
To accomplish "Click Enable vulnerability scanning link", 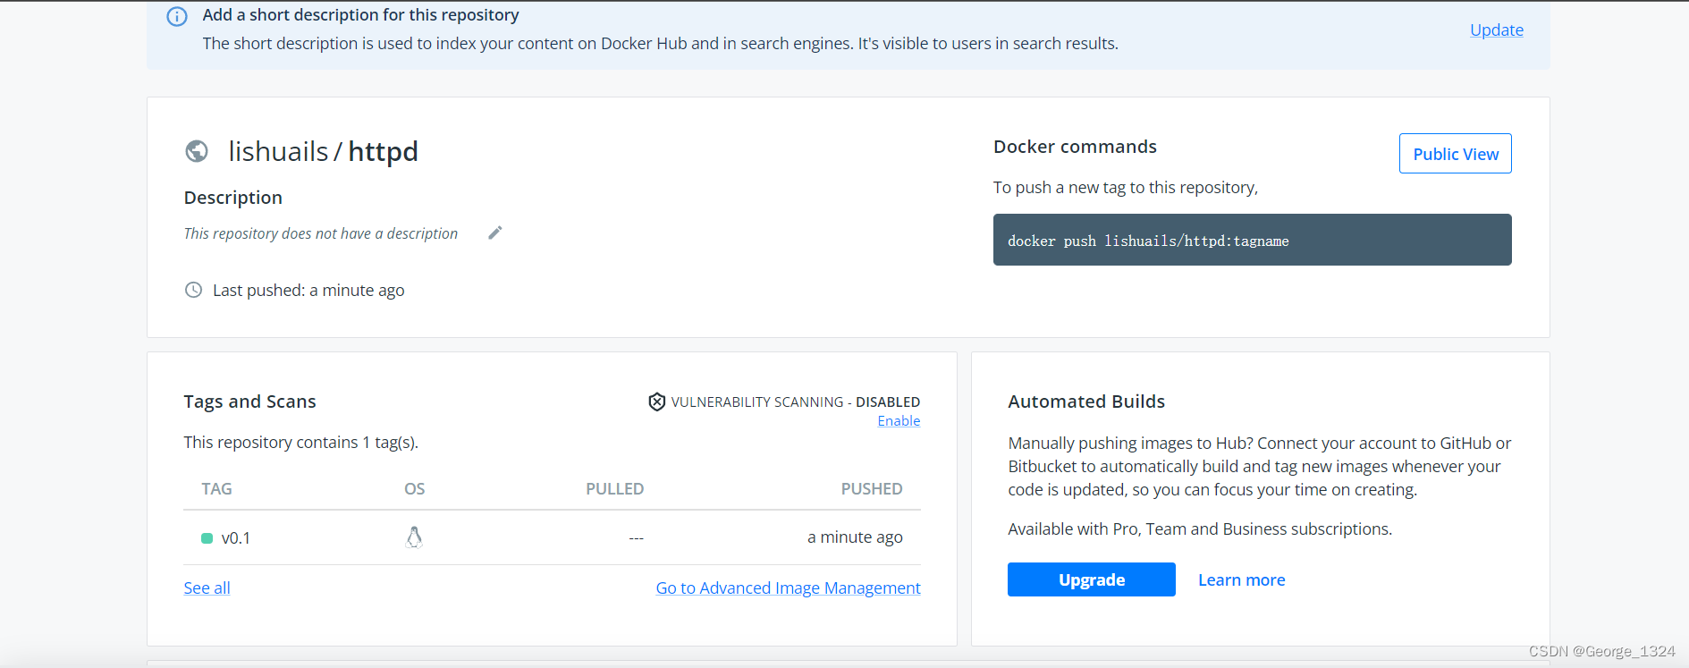I will 899,421.
